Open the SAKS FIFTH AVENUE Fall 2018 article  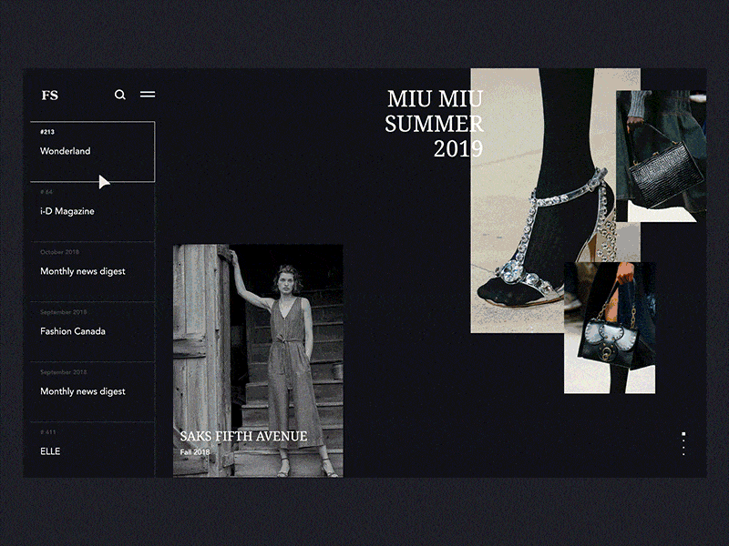pos(242,436)
